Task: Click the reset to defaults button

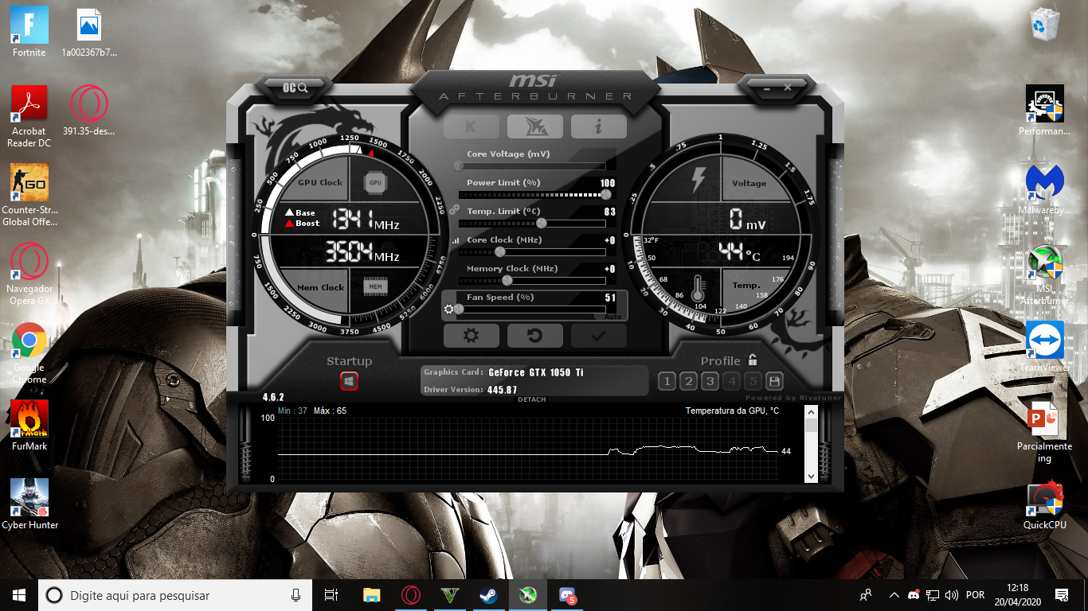Action: point(534,336)
